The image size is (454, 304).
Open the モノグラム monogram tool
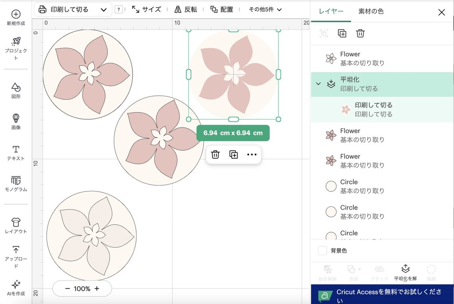(16, 183)
